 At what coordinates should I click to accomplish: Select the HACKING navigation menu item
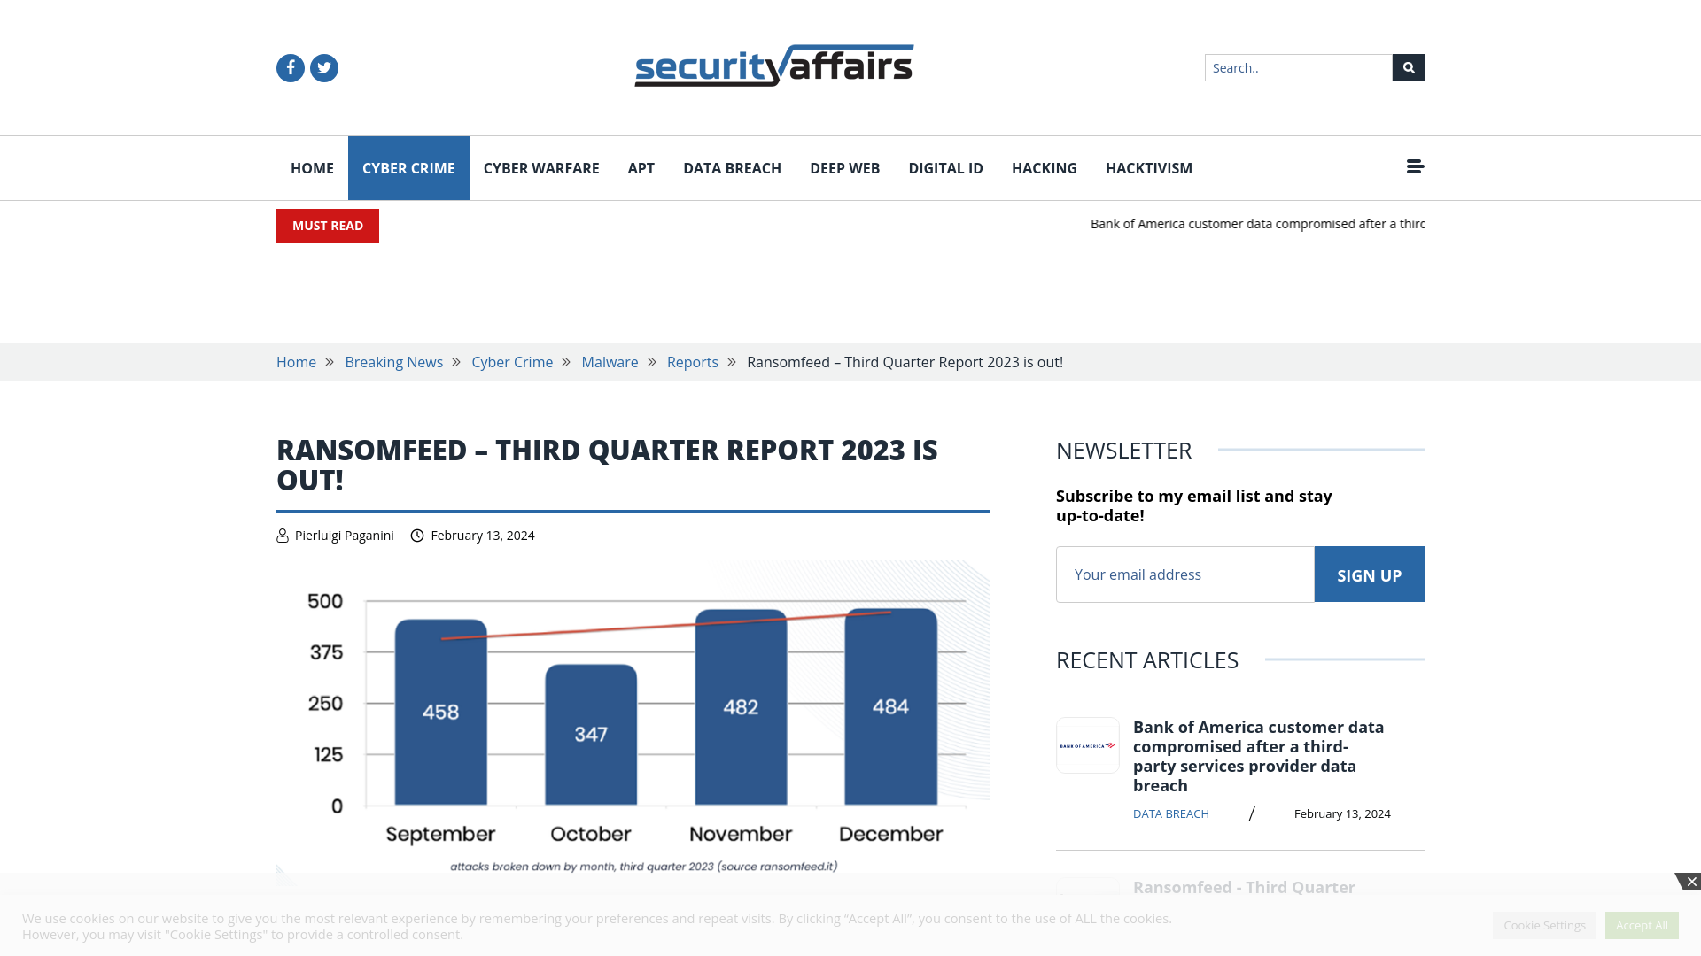pos(1045,167)
